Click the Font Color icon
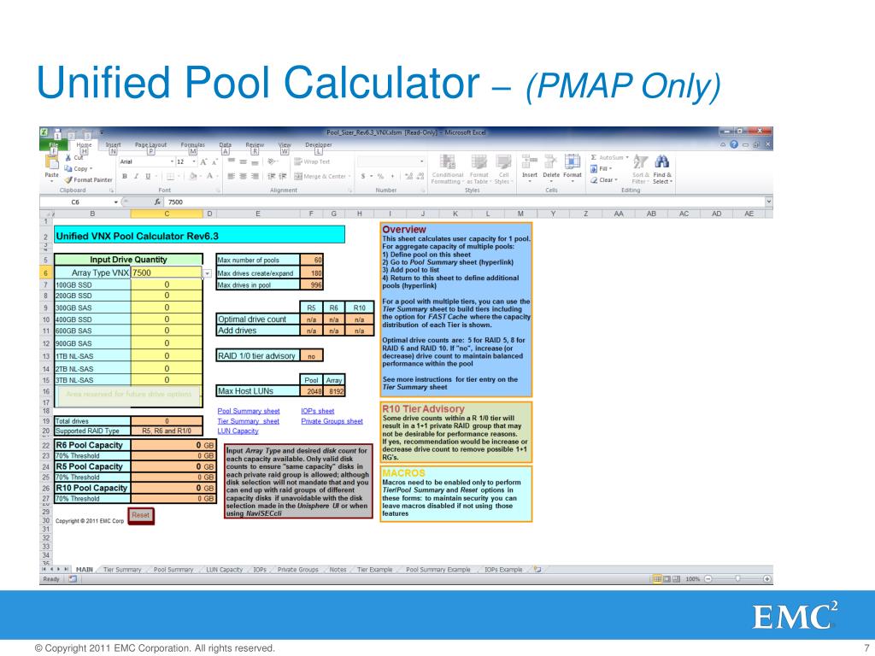This screenshot has height=656, width=875. pos(210,176)
